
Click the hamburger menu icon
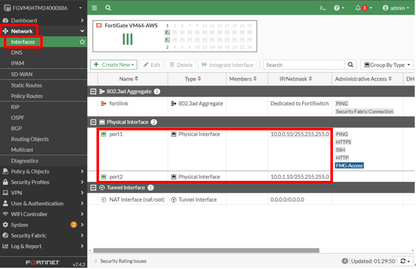(94, 8)
